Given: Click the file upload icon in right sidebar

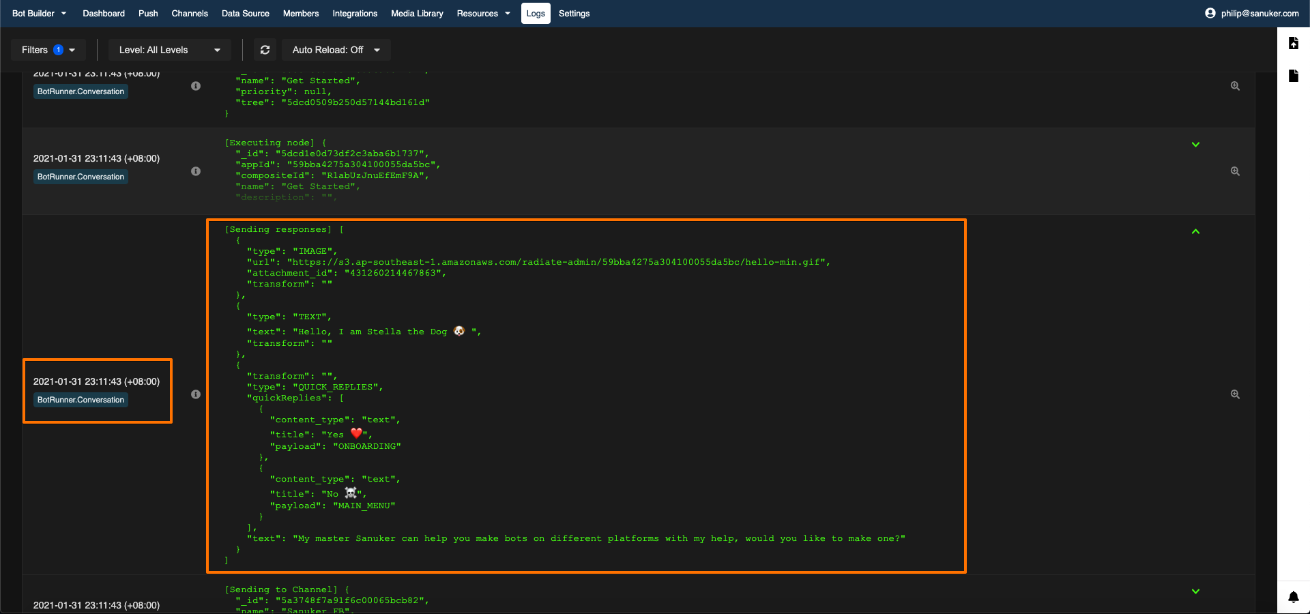Looking at the screenshot, I should point(1293,43).
